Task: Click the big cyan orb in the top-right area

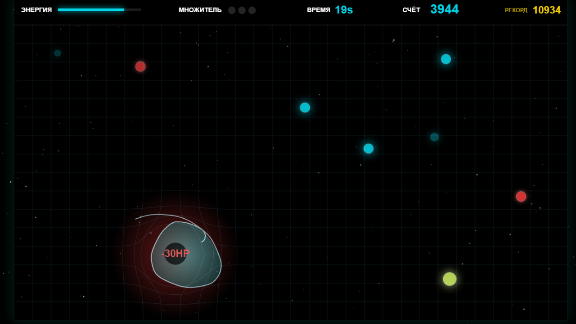Action: [446, 58]
